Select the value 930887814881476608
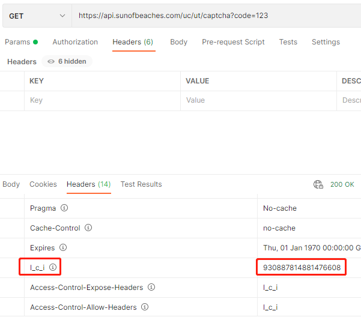 pos(302,268)
